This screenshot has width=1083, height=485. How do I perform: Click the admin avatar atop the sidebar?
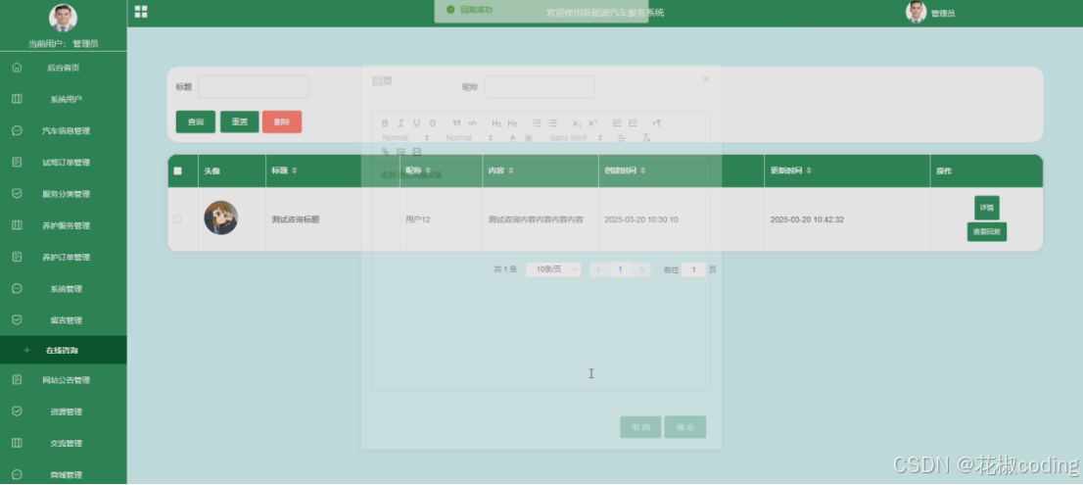[63, 18]
